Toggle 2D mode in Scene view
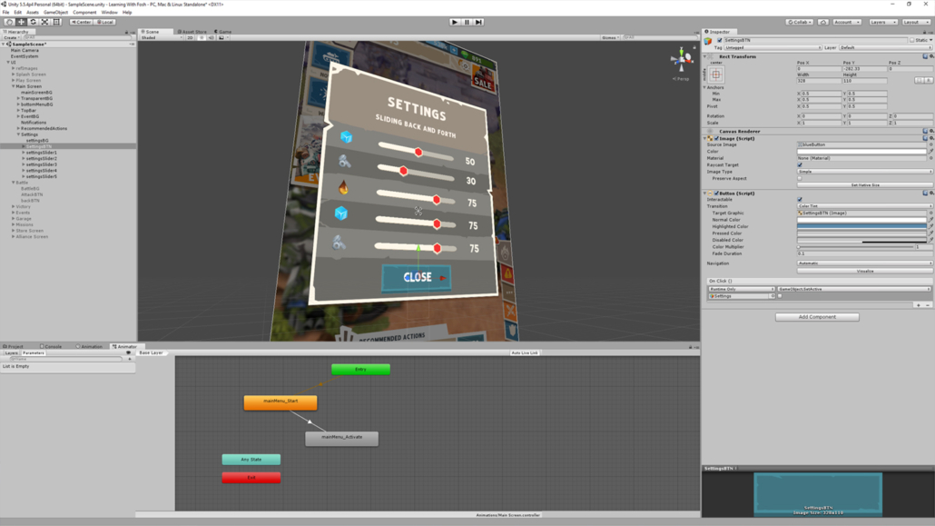 [x=191, y=37]
